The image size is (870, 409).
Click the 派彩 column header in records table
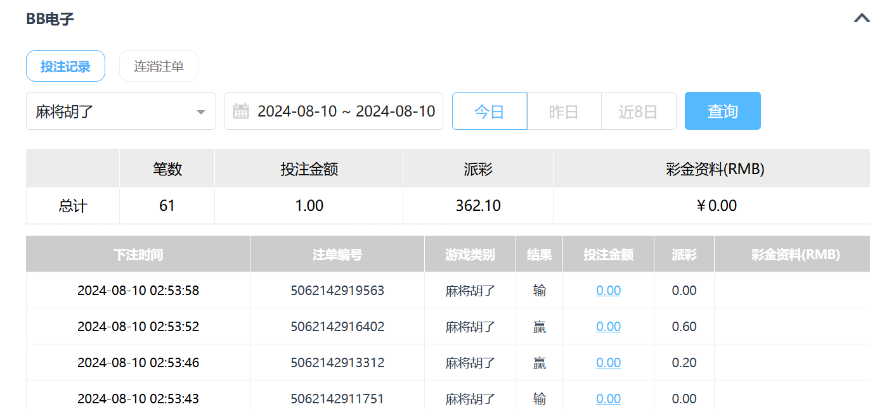pyautogui.click(x=684, y=255)
